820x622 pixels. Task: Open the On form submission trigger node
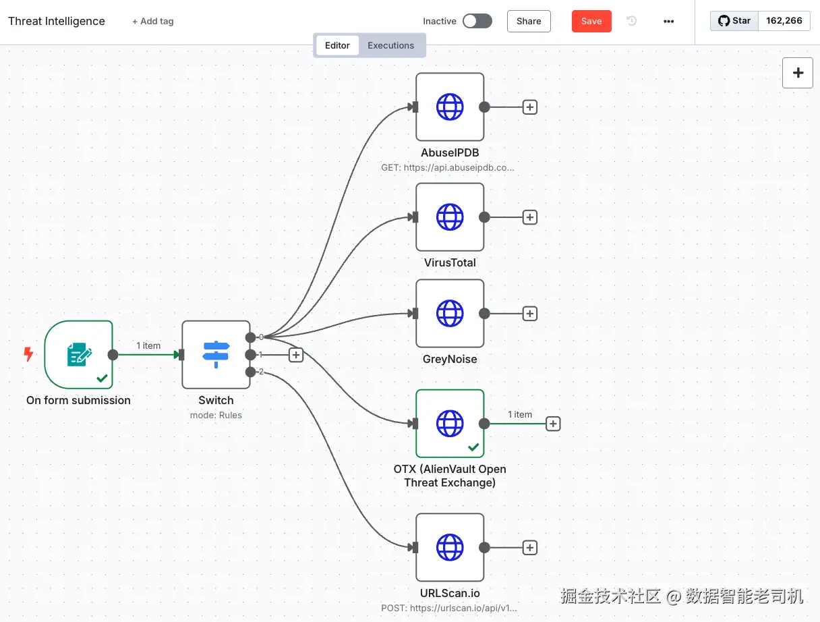tap(78, 354)
